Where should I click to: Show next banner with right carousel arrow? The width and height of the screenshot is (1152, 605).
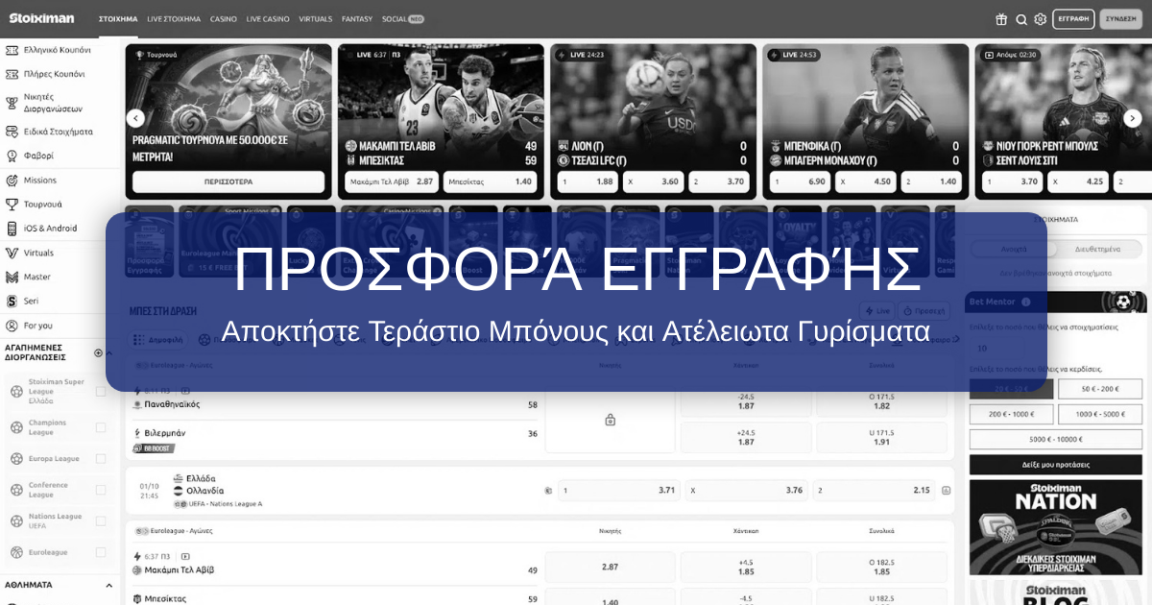1134,118
